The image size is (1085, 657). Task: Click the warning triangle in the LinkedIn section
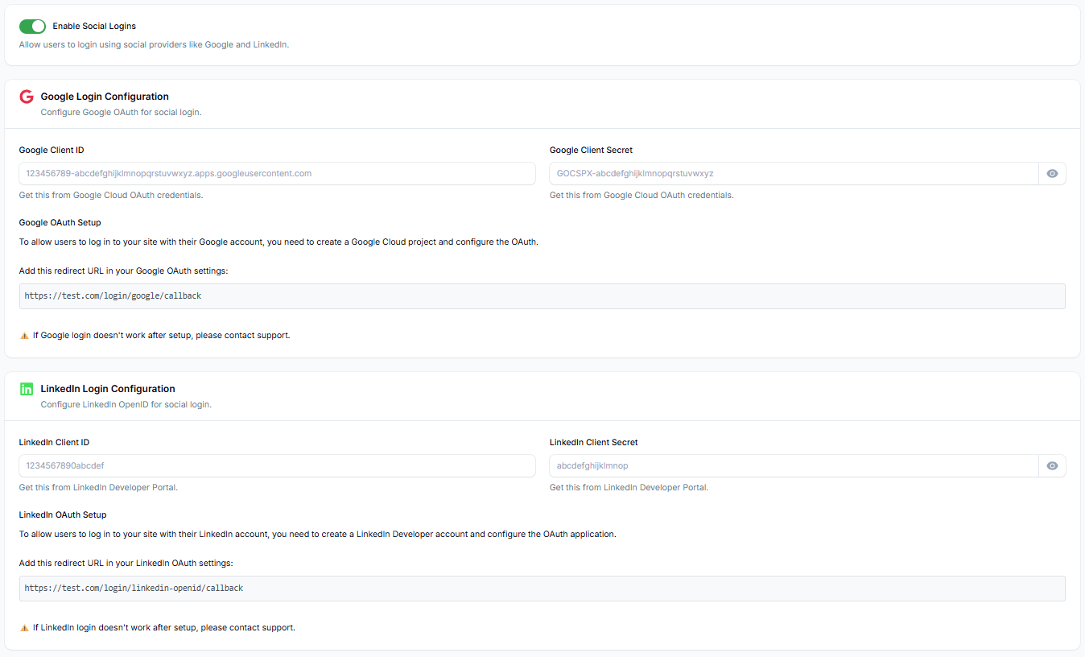25,627
